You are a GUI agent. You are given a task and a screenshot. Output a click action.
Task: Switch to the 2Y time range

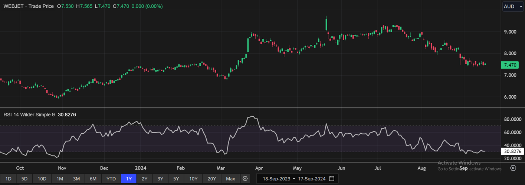coord(144,179)
